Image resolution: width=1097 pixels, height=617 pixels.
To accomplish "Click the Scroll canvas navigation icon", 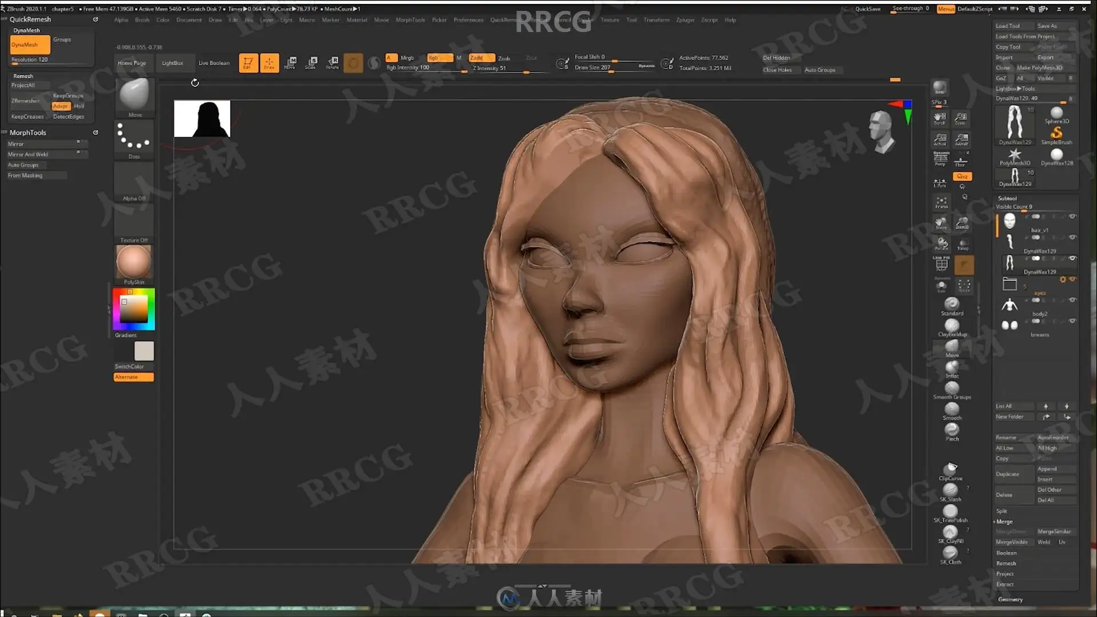I will [x=940, y=118].
